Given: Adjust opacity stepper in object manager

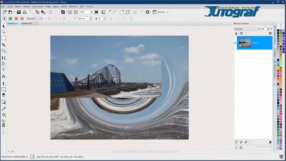Looking at the screenshot, I should point(268,29).
